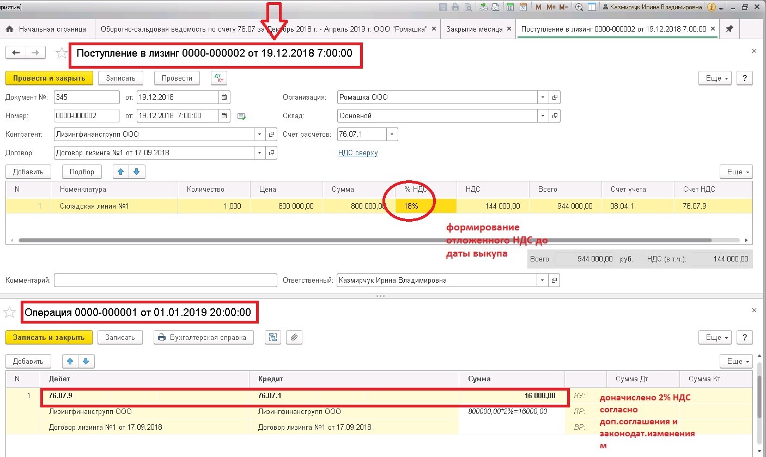Click the paperclip attachments icon
Viewport: 766px width, 457px height.
(294, 337)
